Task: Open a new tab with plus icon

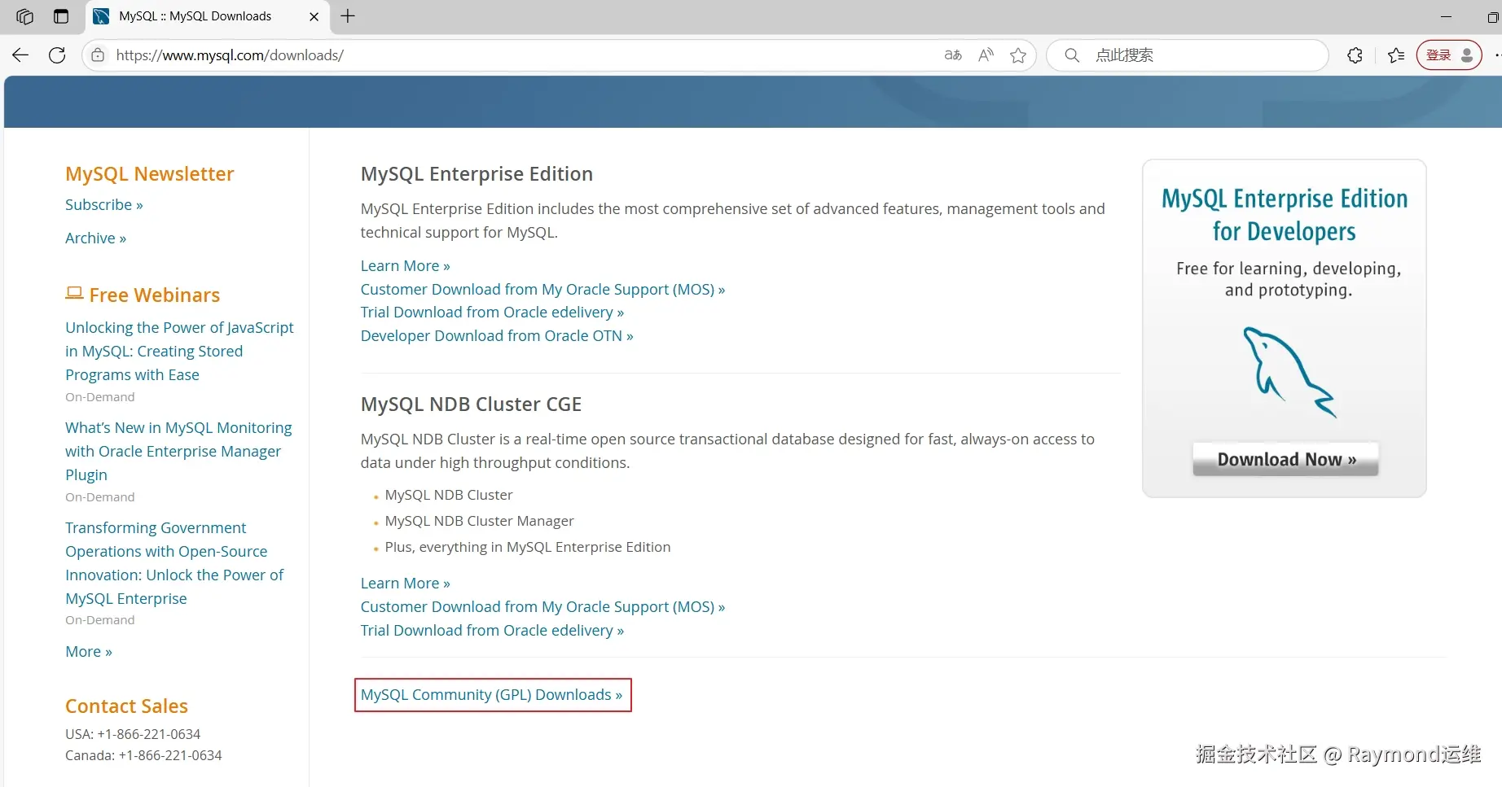Action: tap(348, 16)
